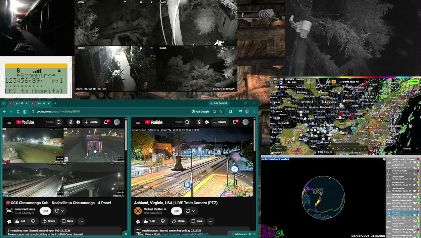Open hamburger guide menu in right YouTube pane

point(138,122)
